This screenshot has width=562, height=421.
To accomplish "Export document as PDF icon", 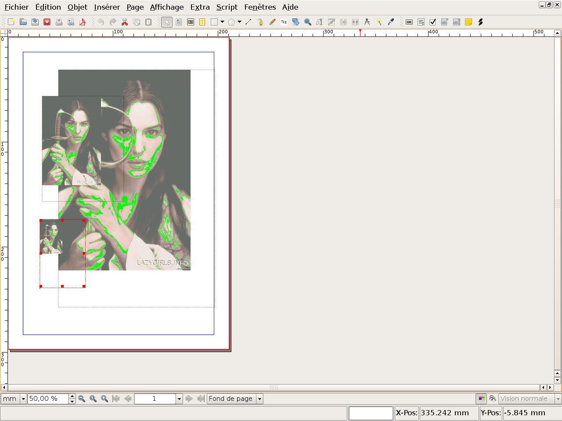I will coord(83,22).
